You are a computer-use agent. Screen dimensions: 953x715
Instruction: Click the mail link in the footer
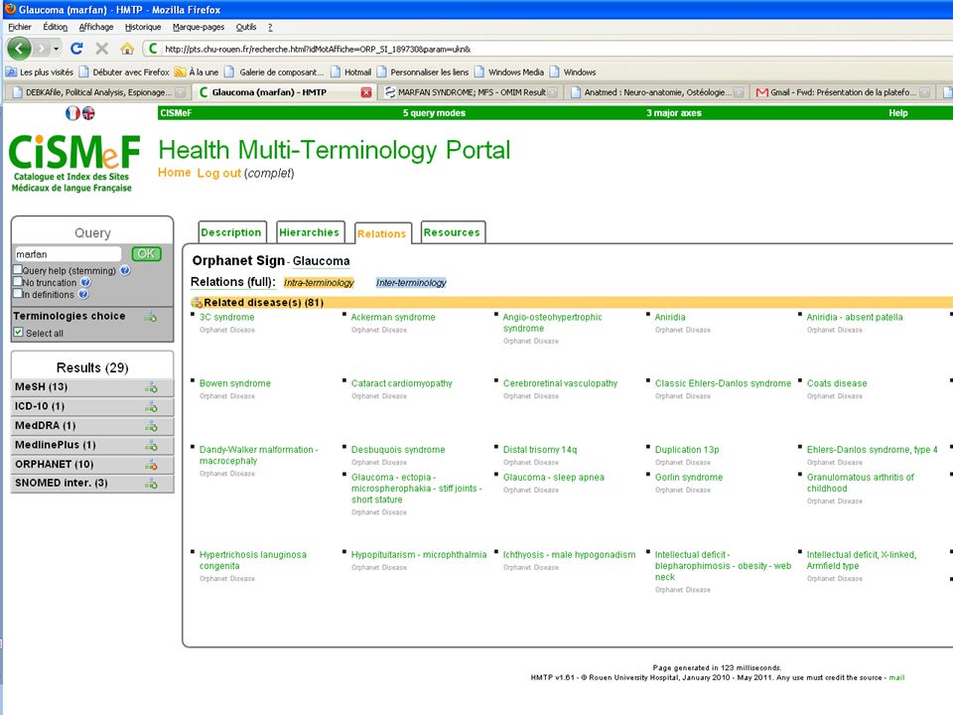click(896, 677)
